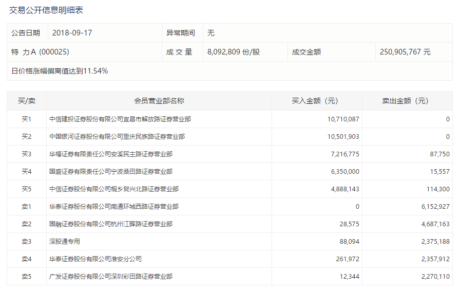459x289 pixels.
Task: Open 华泰证券 淮安分公司 entry
Action: 95,259
